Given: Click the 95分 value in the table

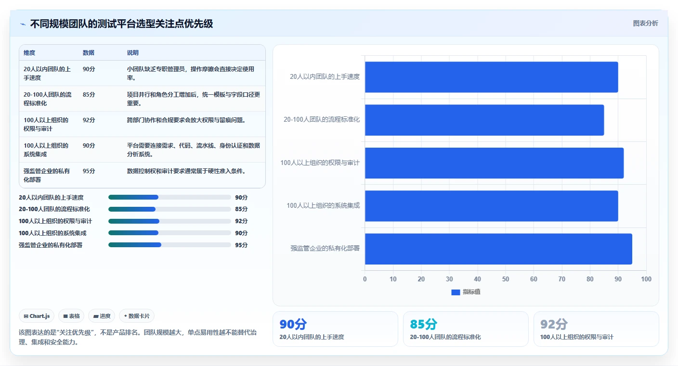Looking at the screenshot, I should [89, 171].
